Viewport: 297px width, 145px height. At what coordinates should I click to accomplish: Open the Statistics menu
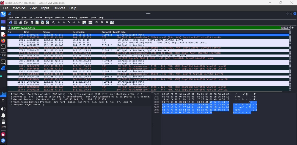(x=59, y=18)
